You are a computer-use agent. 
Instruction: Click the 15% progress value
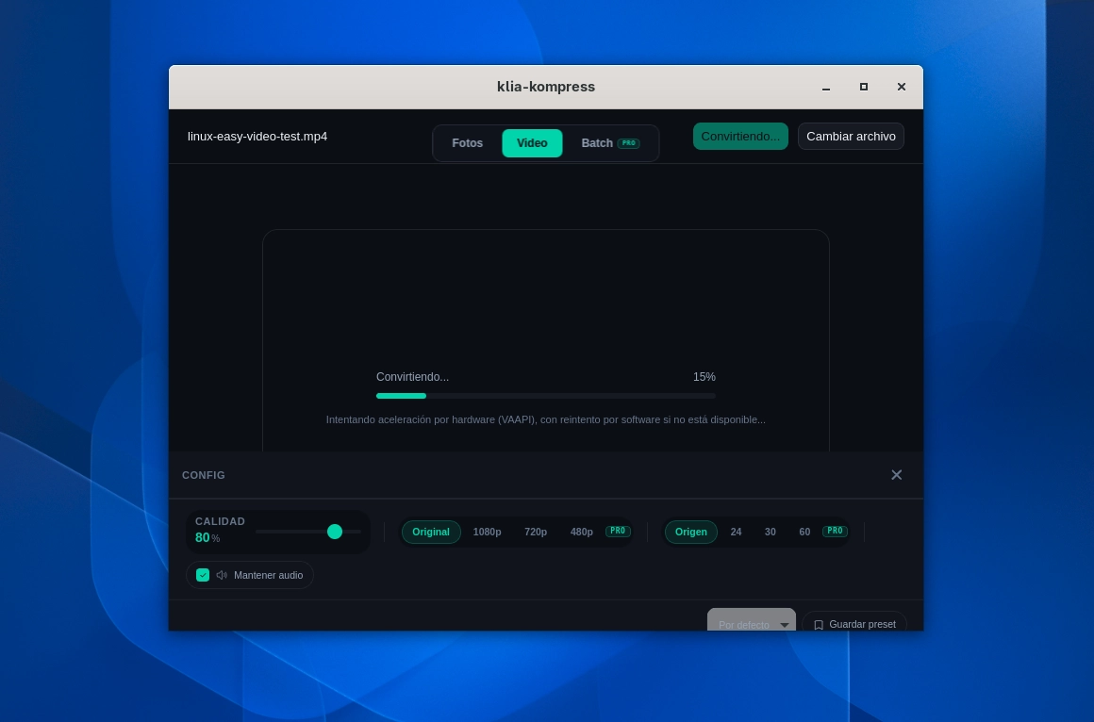point(704,377)
